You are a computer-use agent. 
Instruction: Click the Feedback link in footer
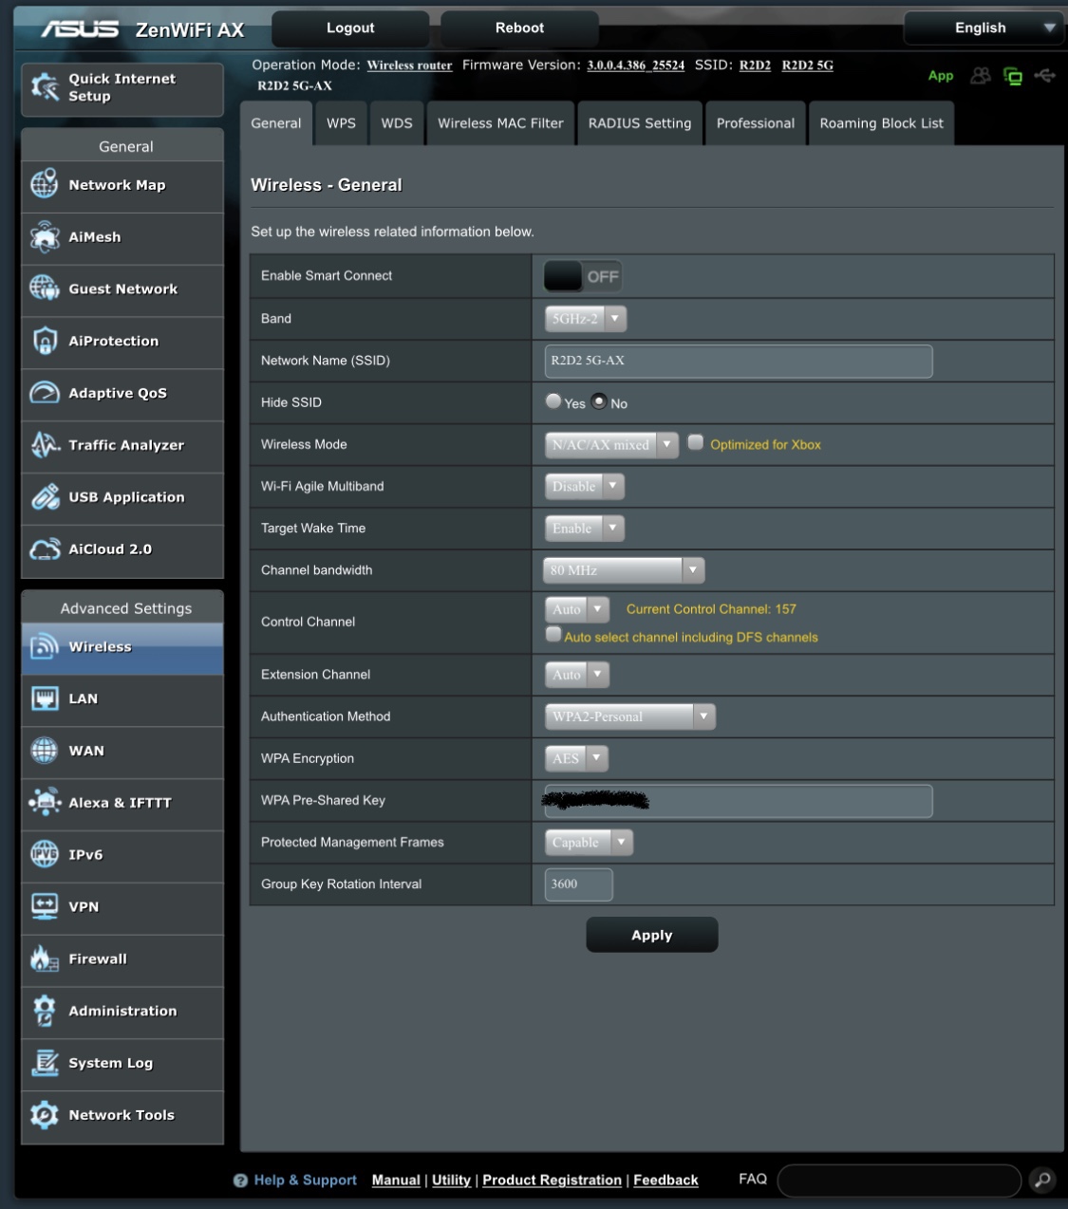(x=665, y=1180)
